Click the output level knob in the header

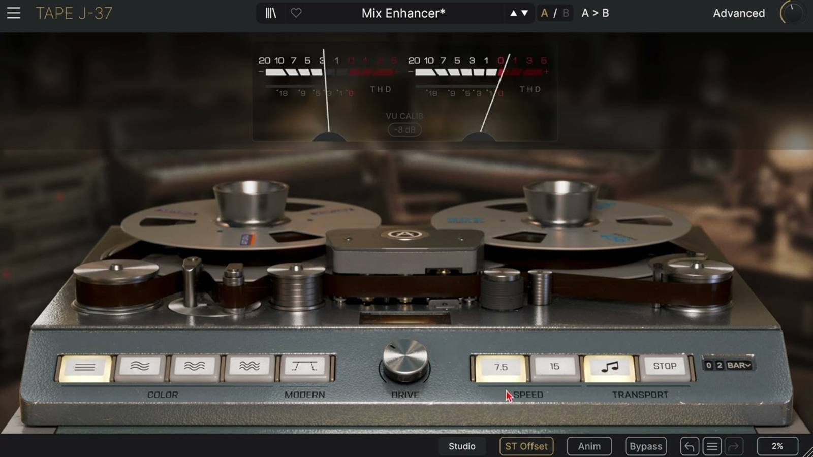[792, 13]
